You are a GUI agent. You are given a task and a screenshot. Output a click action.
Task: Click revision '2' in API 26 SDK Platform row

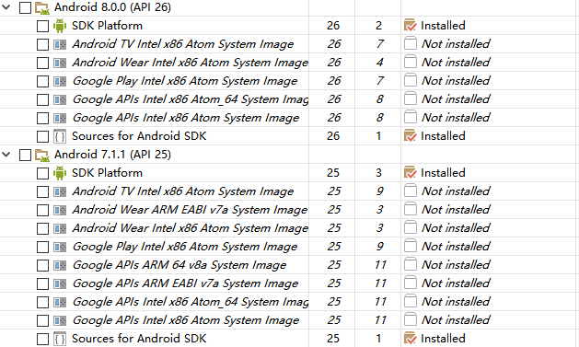[379, 26]
